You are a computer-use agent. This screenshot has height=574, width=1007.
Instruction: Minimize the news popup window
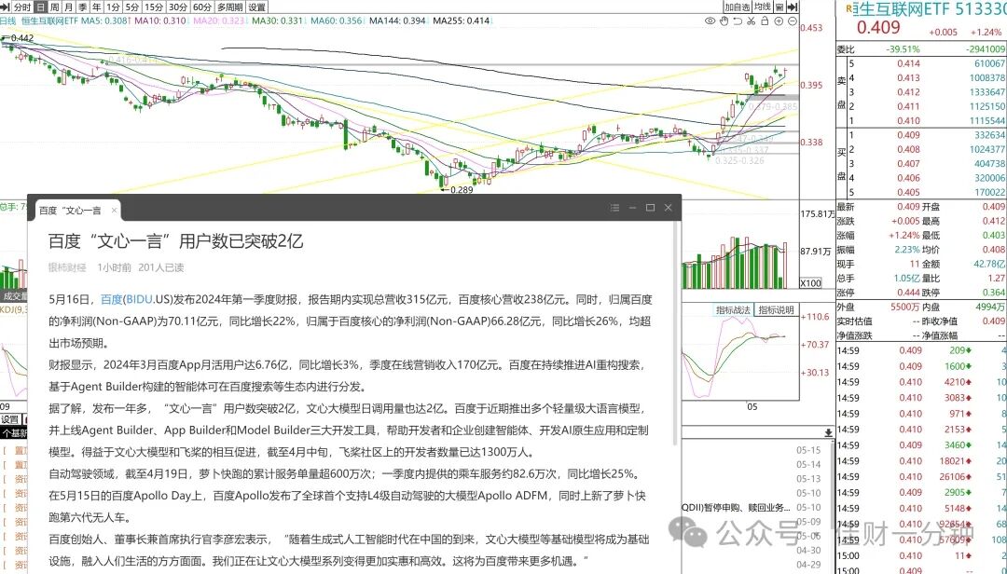coord(632,208)
